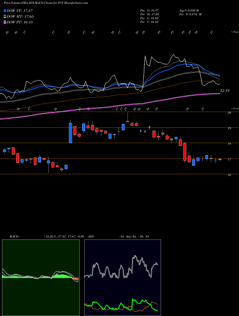Click the ADX '(14 day)' values readout
Viewport: 239px width, 316px height.
click(134, 237)
